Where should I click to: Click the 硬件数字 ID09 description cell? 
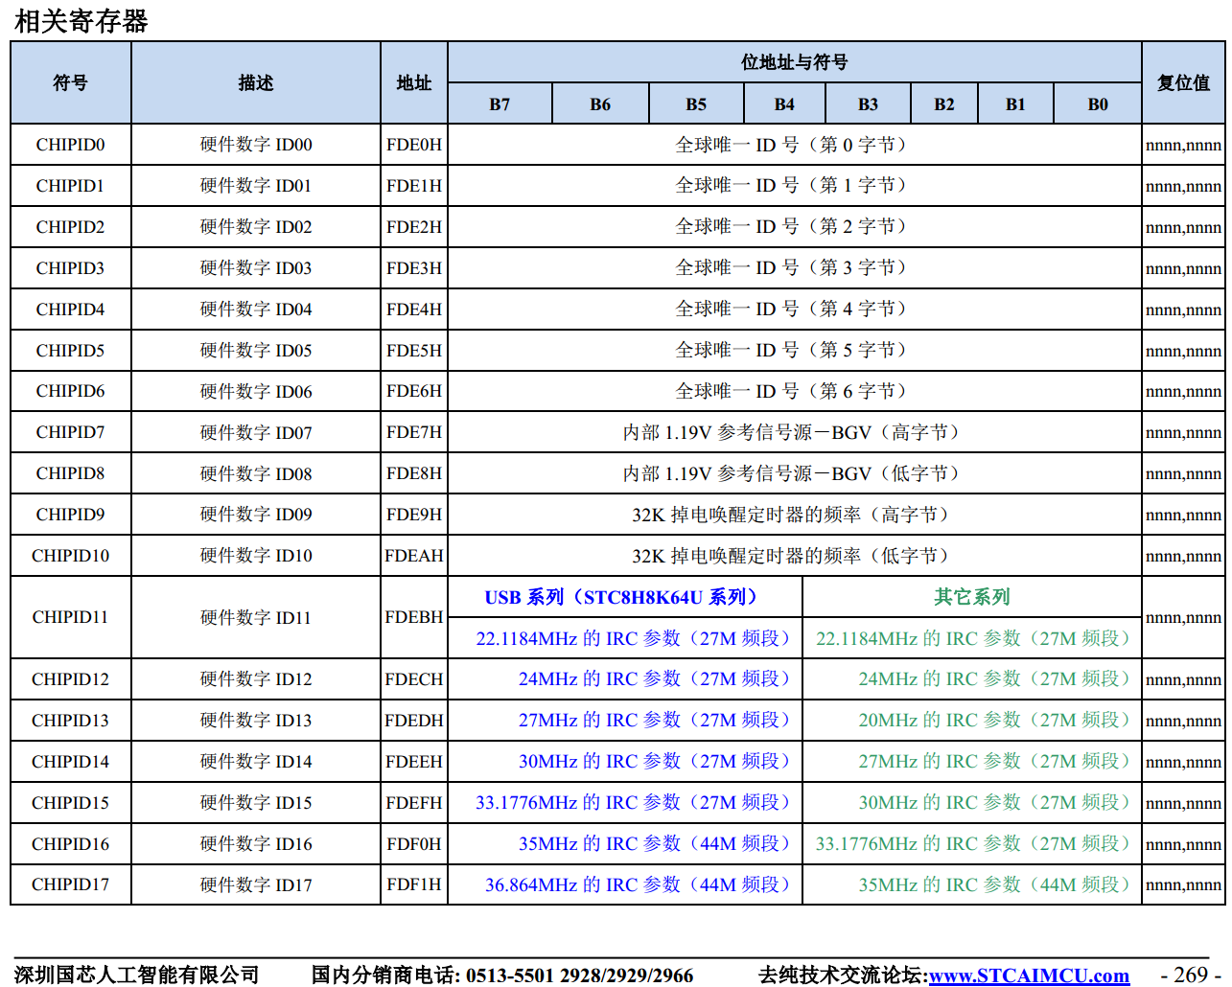(x=256, y=516)
